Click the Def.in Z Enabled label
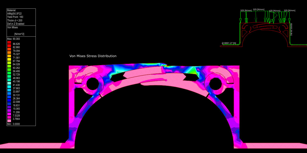Screen dimensions: 307x153 (x=16, y=24)
